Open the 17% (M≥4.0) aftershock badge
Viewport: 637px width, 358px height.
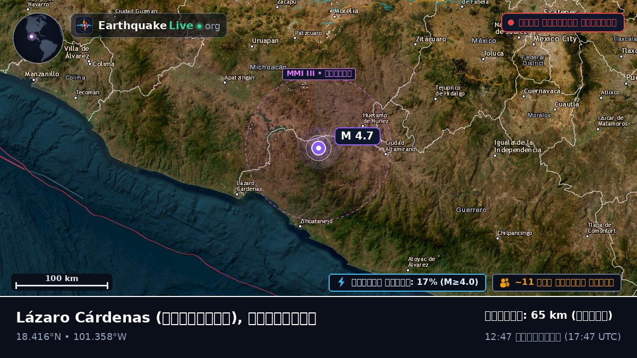(407, 282)
